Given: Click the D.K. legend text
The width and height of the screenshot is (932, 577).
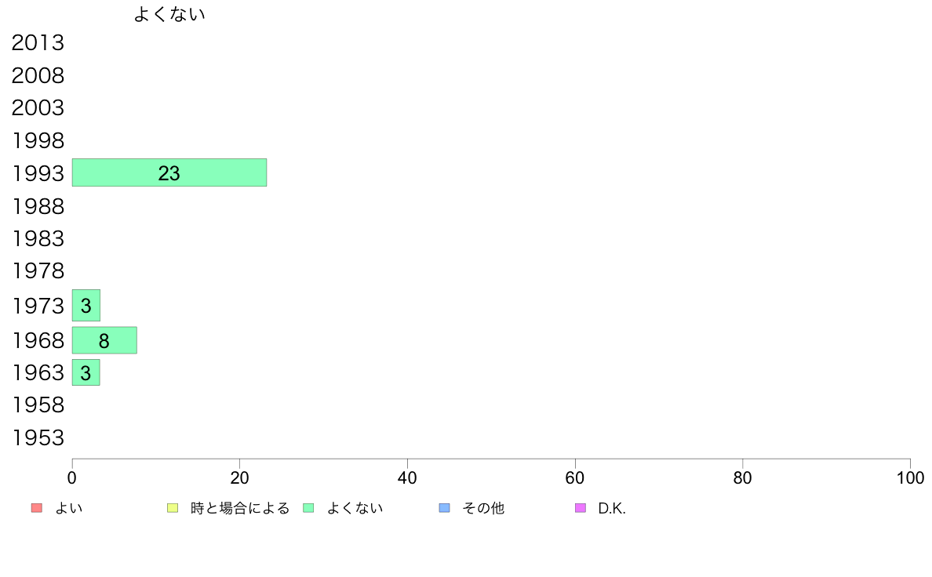Looking at the screenshot, I should (x=612, y=509).
